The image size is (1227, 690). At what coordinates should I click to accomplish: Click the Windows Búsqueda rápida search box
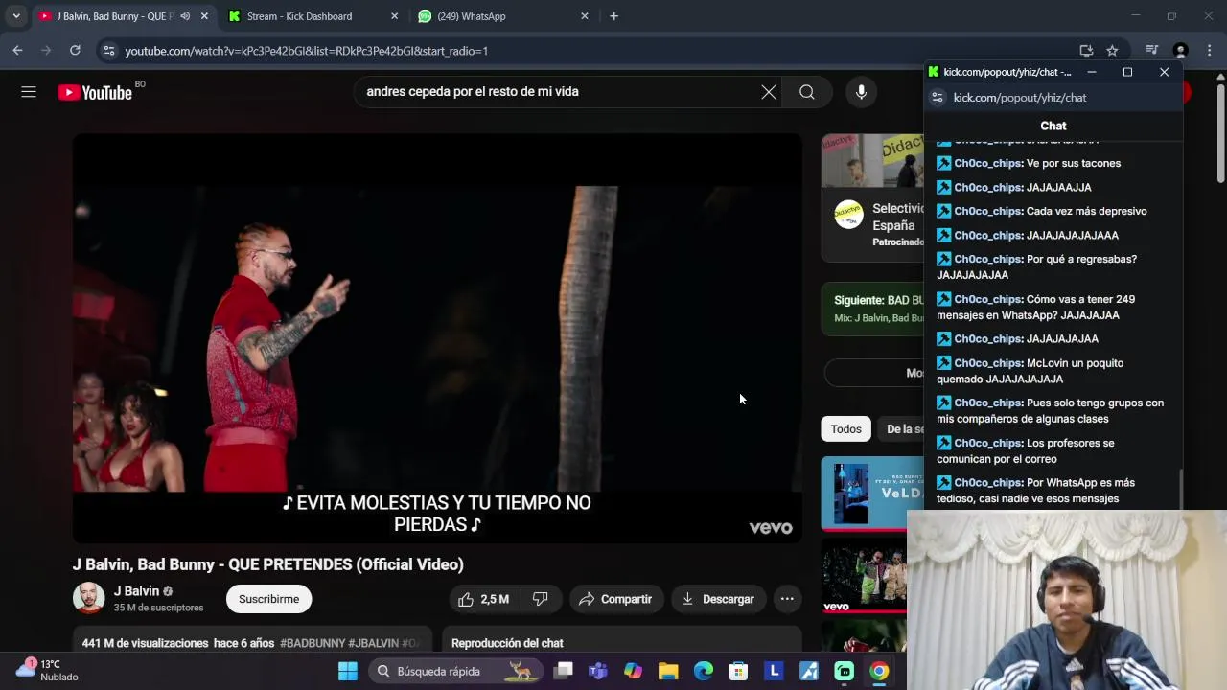(x=454, y=671)
